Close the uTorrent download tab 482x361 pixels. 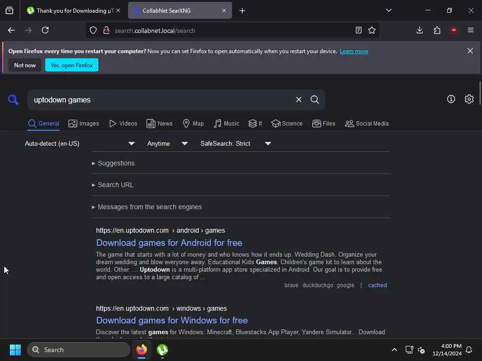pyautogui.click(x=118, y=10)
